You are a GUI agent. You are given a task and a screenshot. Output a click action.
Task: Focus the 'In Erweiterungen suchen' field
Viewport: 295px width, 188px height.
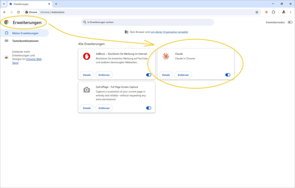pos(147,22)
